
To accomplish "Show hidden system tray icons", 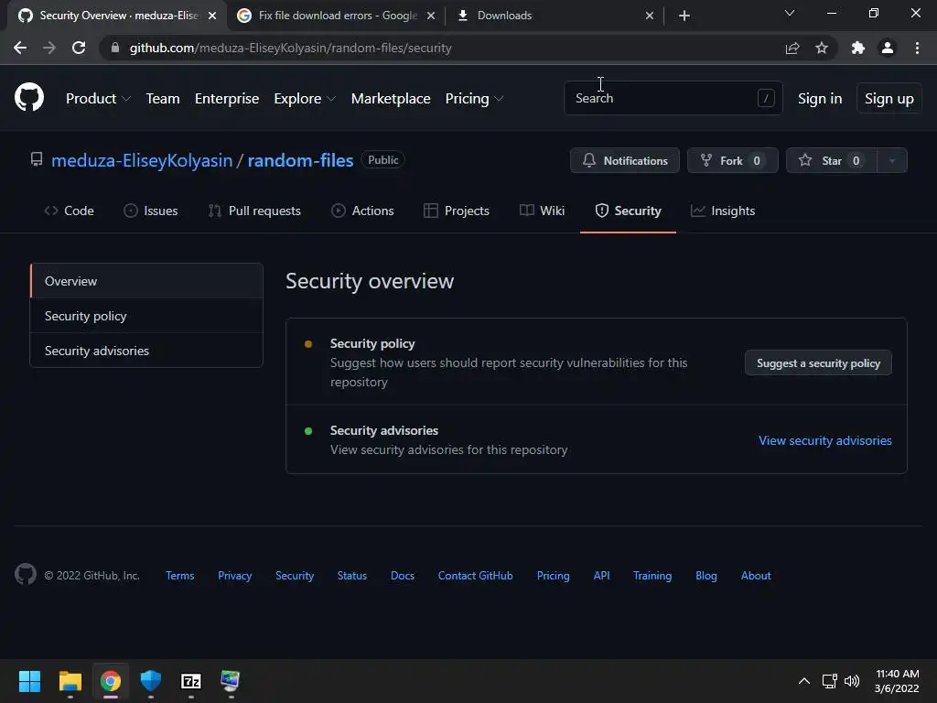I will tap(804, 681).
